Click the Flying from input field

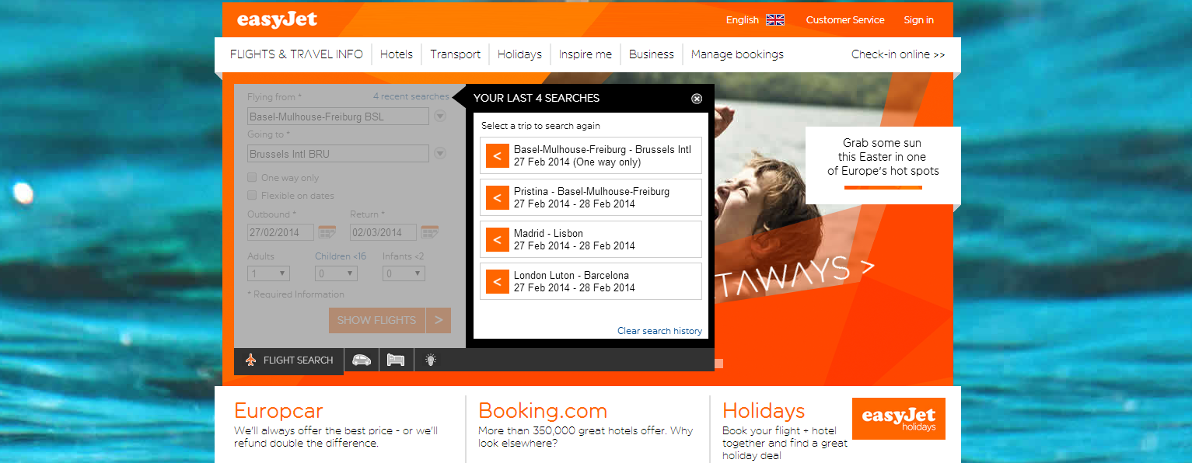(x=338, y=117)
